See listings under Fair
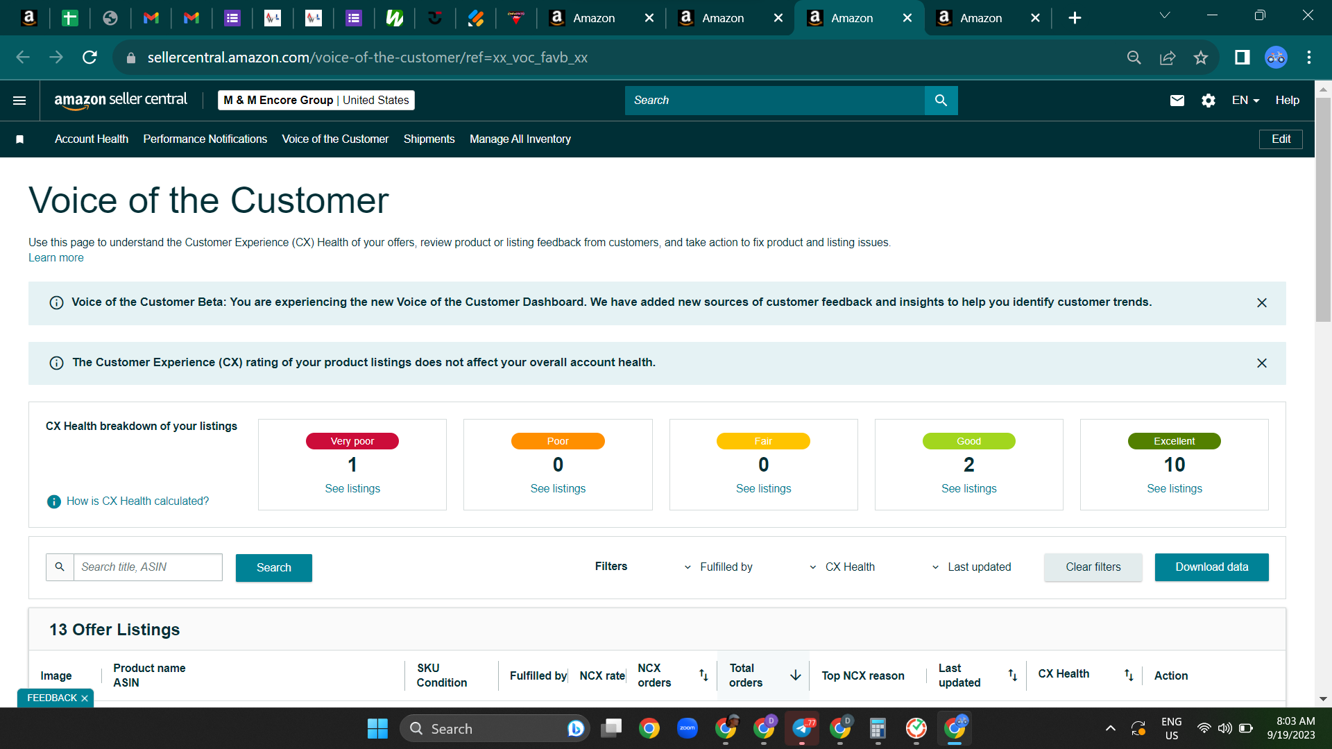Viewport: 1332px width, 749px height. (763, 489)
